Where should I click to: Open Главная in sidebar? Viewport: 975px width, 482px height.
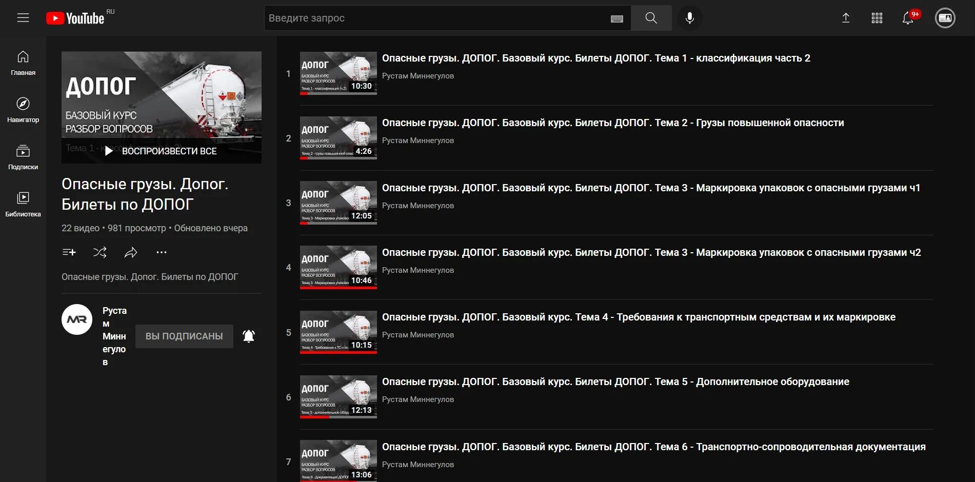point(23,64)
